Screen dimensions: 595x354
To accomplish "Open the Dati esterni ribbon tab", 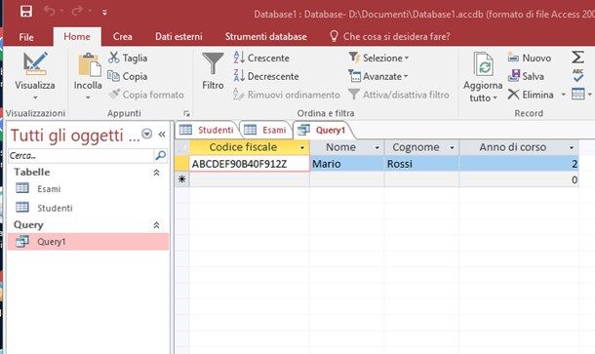I will [x=178, y=36].
